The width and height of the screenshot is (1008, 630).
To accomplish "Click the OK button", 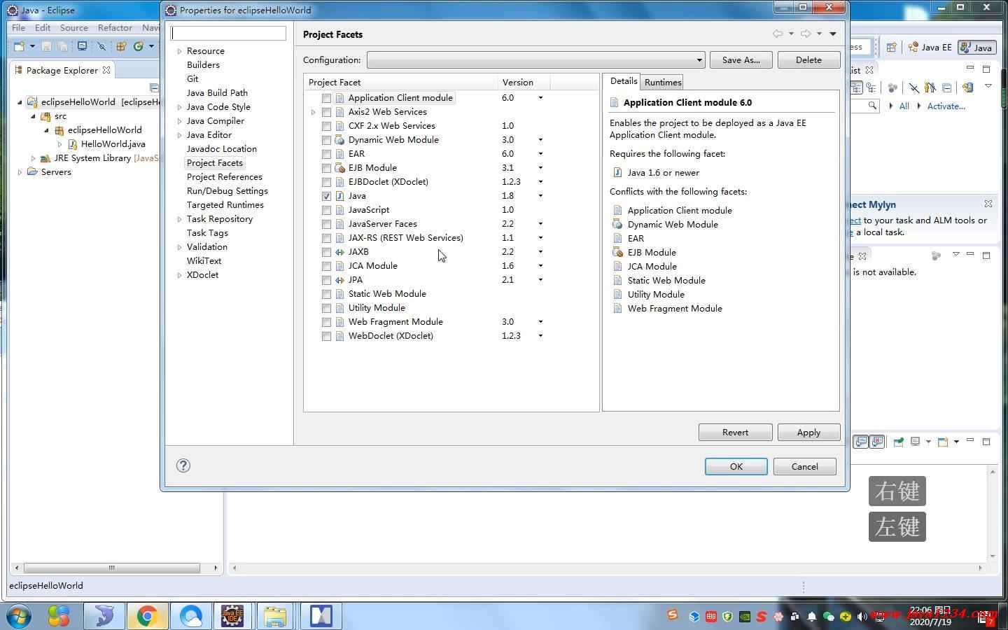I will 736,466.
